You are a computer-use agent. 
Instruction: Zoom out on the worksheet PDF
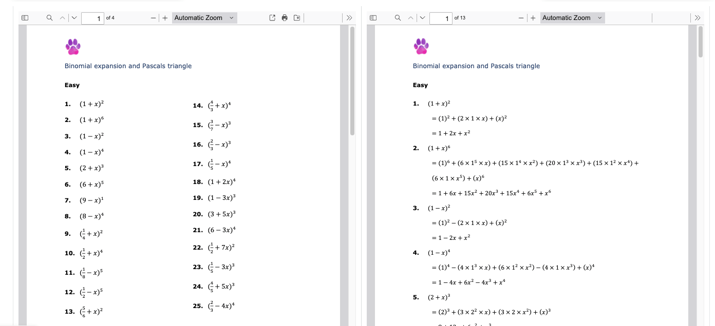153,17
